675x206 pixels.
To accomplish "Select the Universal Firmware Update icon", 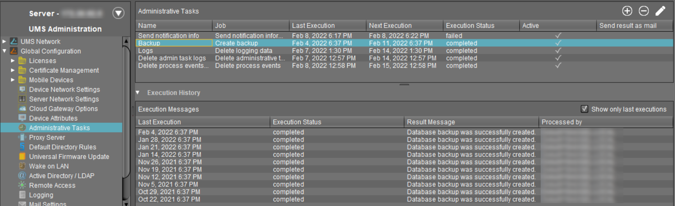I will 22,156.
